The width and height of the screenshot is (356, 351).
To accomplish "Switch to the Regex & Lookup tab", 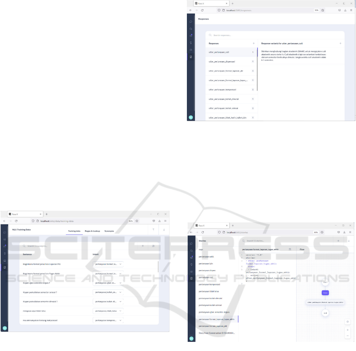I will click(x=92, y=231).
